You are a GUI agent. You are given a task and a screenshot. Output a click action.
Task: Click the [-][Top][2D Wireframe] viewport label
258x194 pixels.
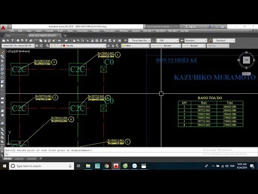18,51
